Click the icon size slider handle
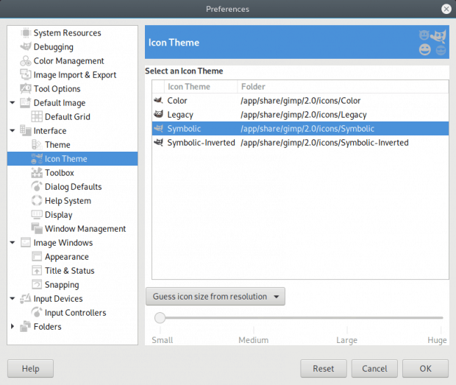 coord(160,318)
